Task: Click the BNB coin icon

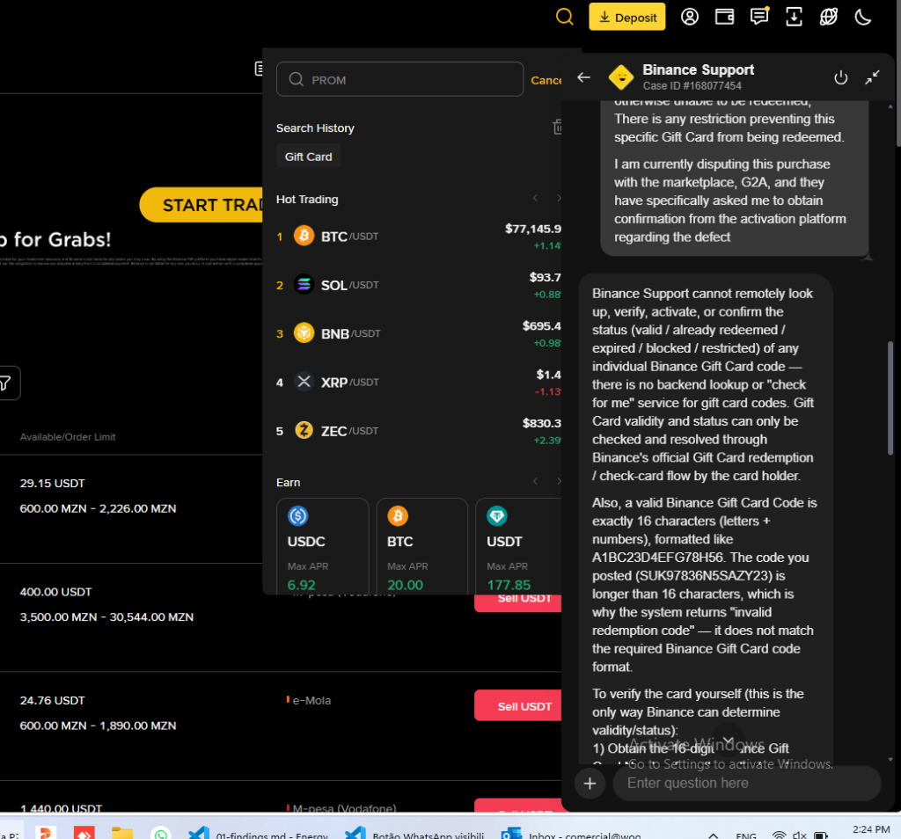Action: pos(304,332)
